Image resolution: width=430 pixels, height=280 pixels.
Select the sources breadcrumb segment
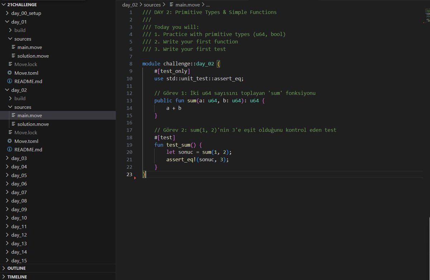[152, 5]
